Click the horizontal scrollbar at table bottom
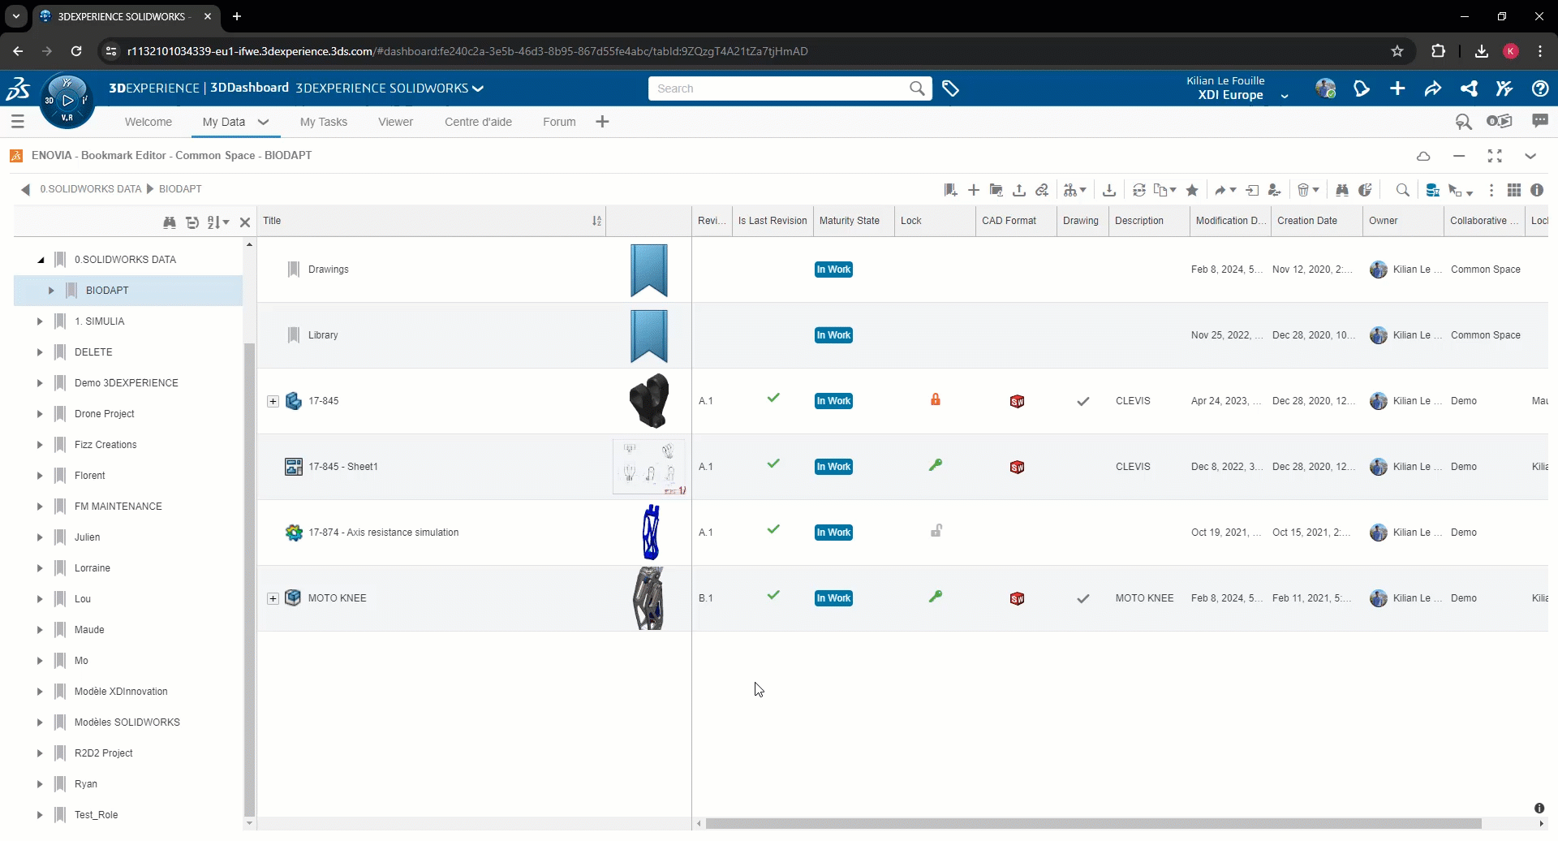Image resolution: width=1558 pixels, height=841 pixels. click(1094, 824)
